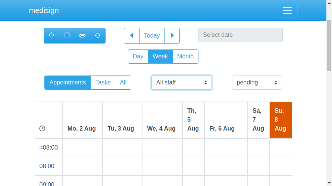Click the add new appointment plus icon

click(x=67, y=35)
